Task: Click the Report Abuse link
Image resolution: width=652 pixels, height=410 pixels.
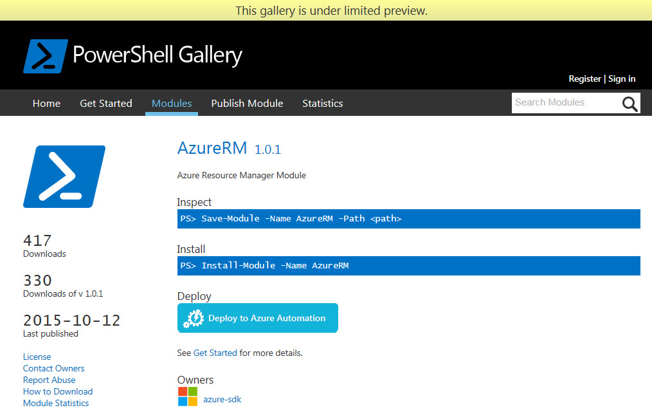Action: 49,380
